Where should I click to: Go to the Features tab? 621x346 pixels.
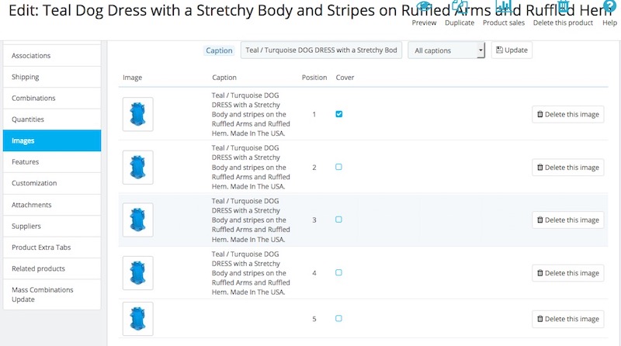52,162
